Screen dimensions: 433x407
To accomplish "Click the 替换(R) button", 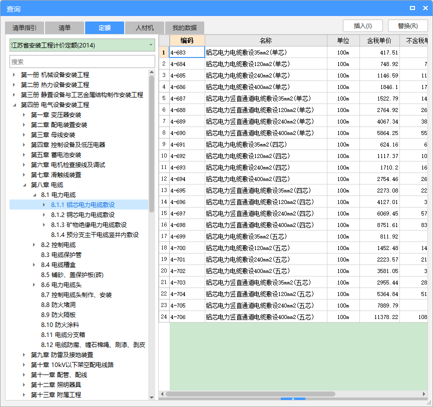I will [x=407, y=26].
